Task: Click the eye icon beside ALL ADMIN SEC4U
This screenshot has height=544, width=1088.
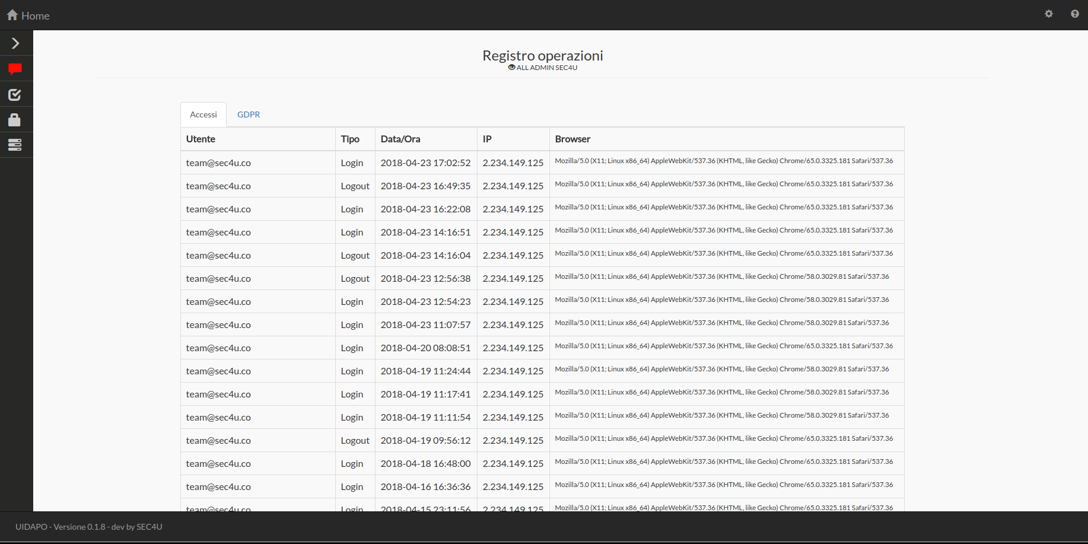Action: point(511,68)
